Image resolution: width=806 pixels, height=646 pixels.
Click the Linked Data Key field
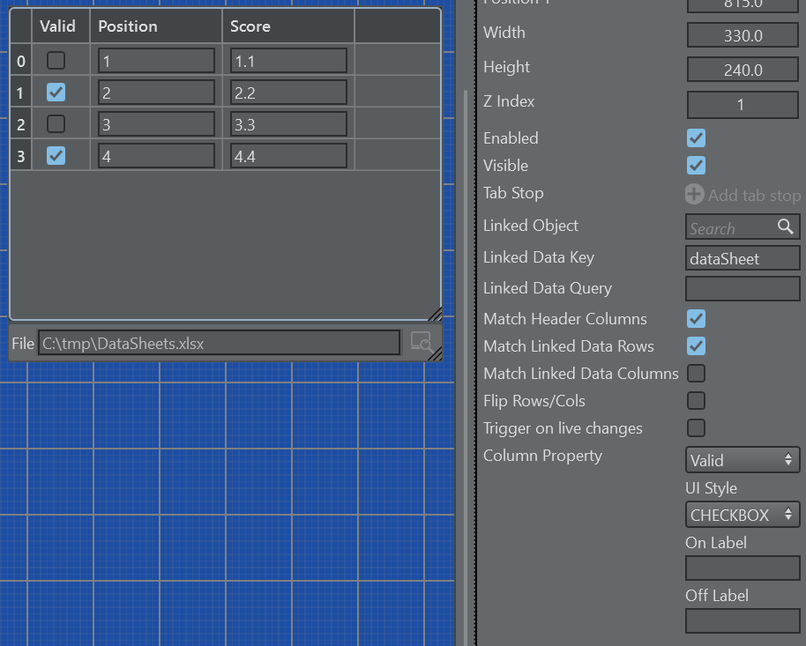click(743, 258)
